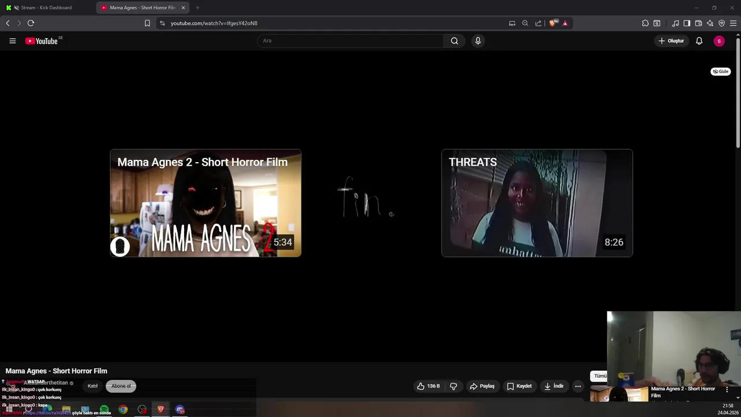Open Brave from the taskbar
741x417 pixels.
tap(161, 409)
